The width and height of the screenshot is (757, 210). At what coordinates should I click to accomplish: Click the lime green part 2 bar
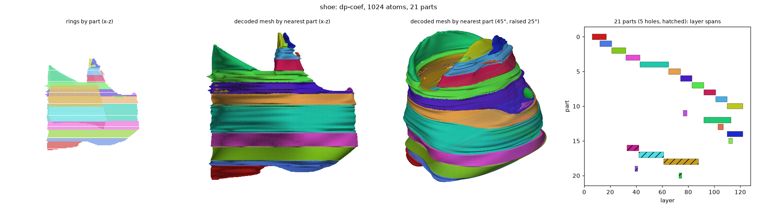[619, 51]
